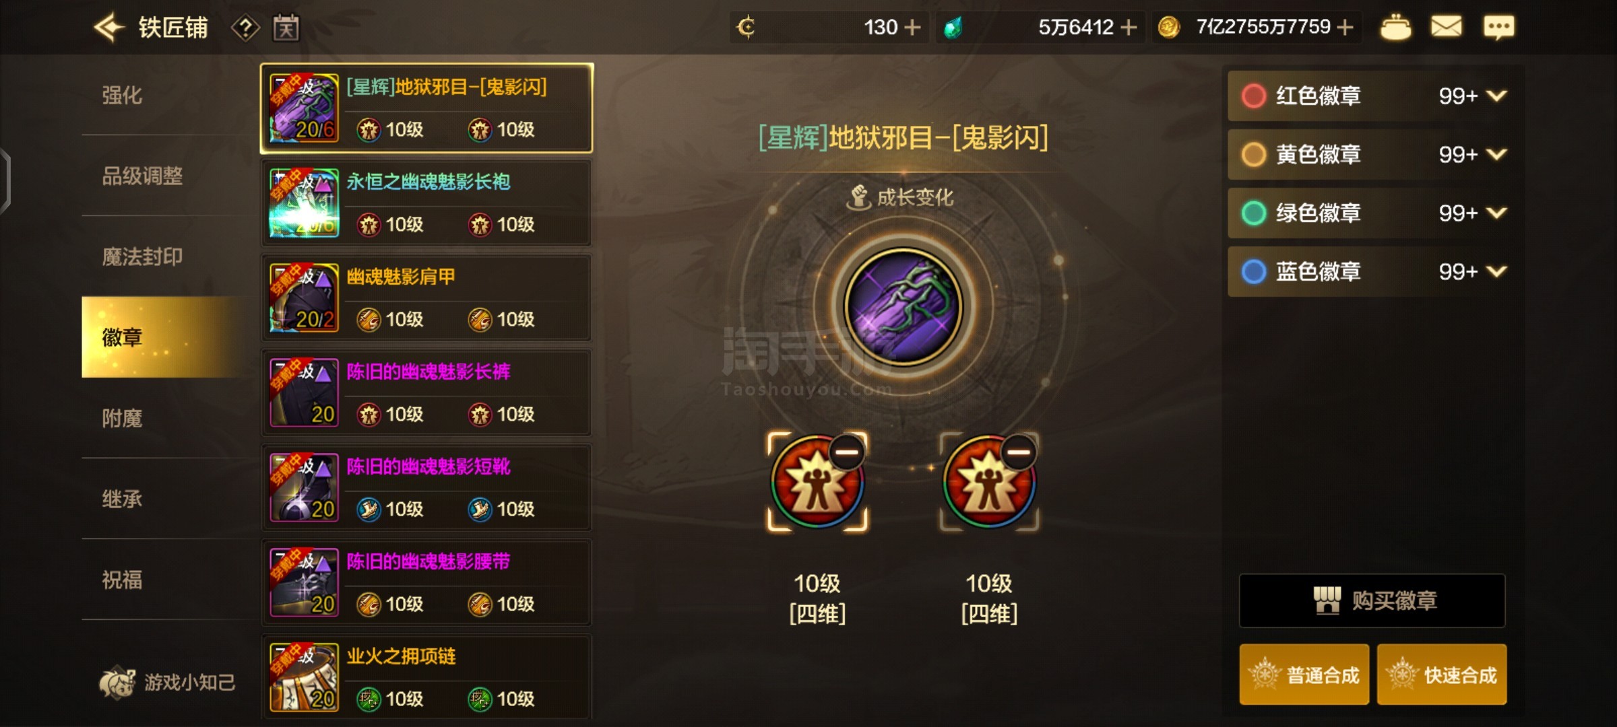Open the treasure pouch icon
The image size is (1617, 727).
tap(1395, 28)
